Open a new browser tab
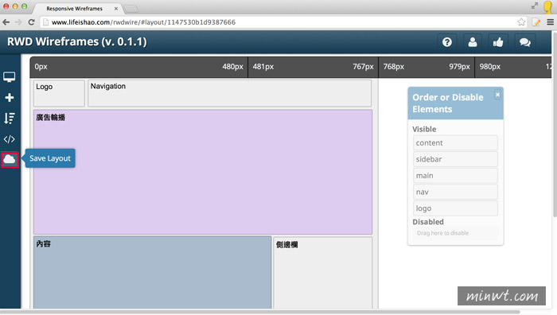 [x=131, y=9]
